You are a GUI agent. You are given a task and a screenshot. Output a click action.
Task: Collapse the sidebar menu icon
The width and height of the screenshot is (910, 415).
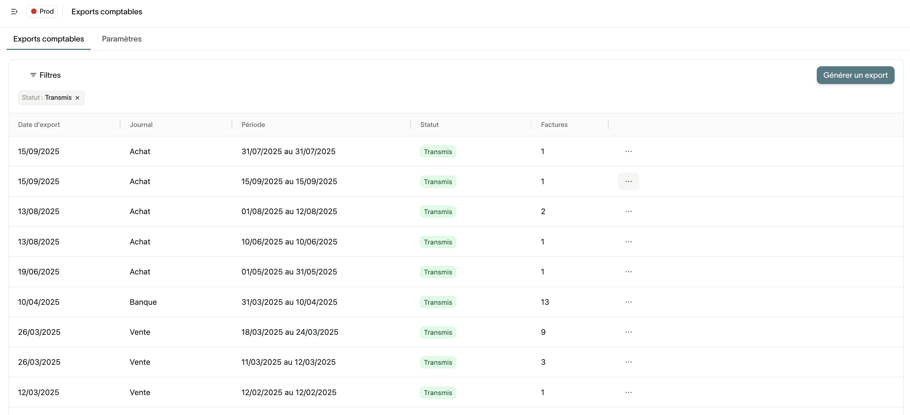point(14,12)
